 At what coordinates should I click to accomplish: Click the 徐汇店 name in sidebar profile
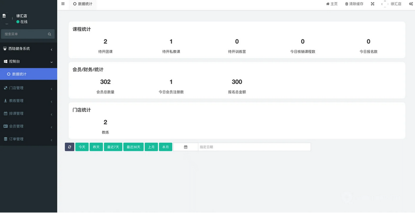click(x=22, y=16)
